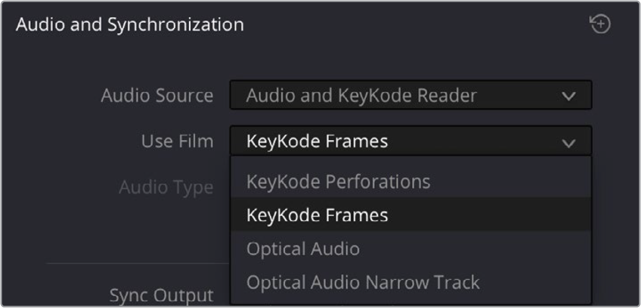The height and width of the screenshot is (308, 641).
Task: Click the Audio and Synchronization panel title
Action: pos(129,24)
